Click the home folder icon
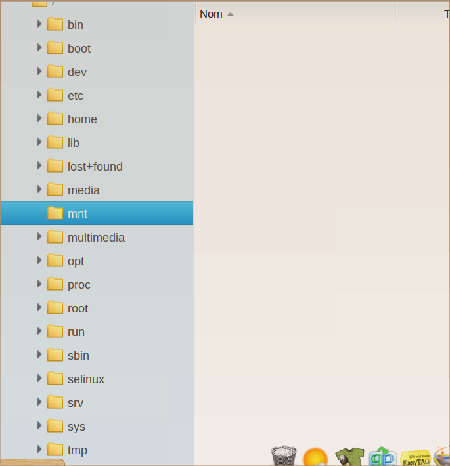The height and width of the screenshot is (466, 450). coord(55,119)
